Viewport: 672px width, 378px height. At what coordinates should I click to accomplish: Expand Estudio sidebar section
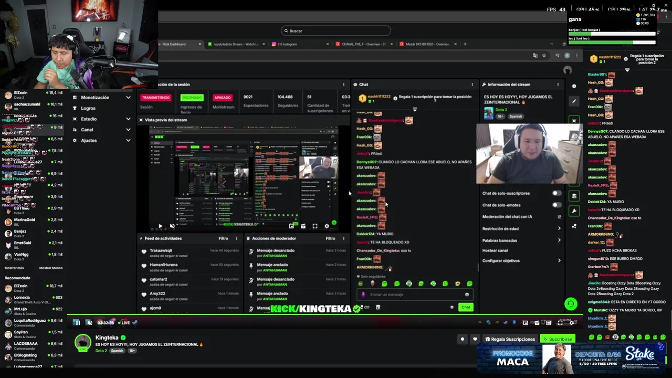(101, 119)
